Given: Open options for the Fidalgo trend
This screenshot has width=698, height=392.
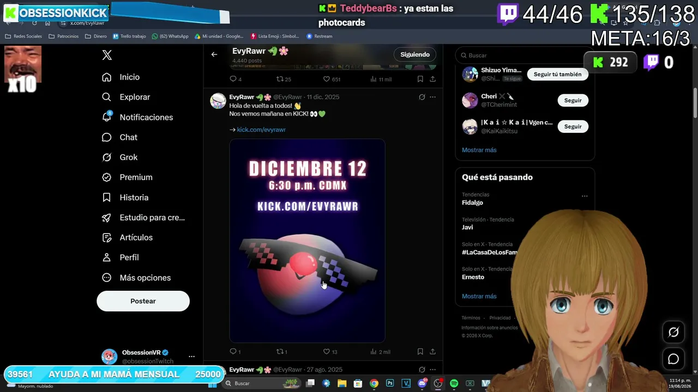Looking at the screenshot, I should (x=585, y=196).
